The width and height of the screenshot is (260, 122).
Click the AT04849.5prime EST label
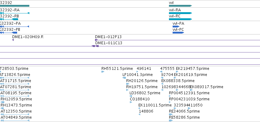click(x=16, y=117)
